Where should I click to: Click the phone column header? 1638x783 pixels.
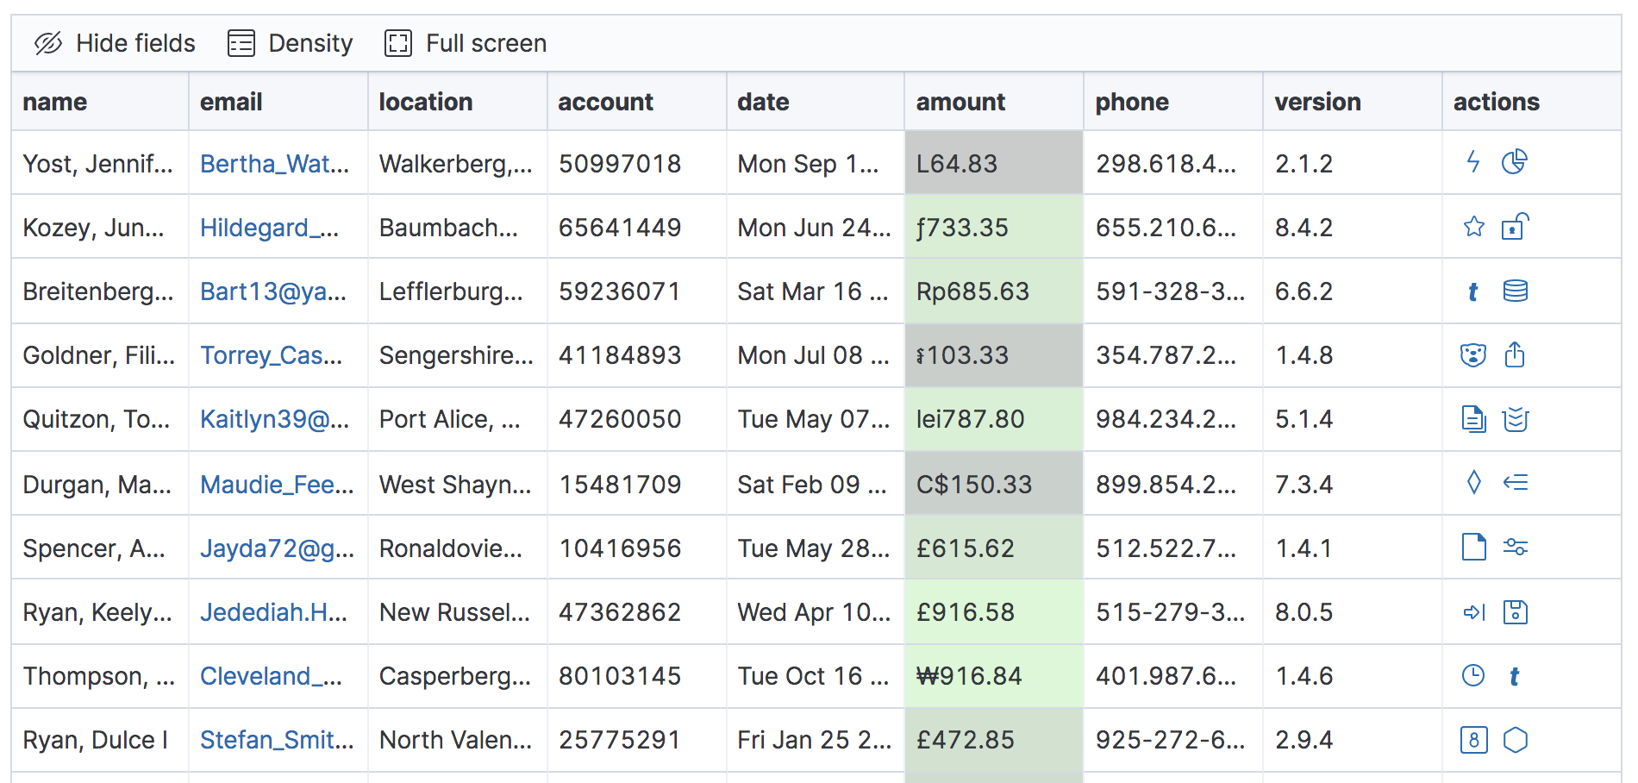(x=1173, y=102)
